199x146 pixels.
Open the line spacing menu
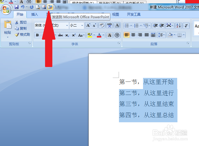(161, 35)
